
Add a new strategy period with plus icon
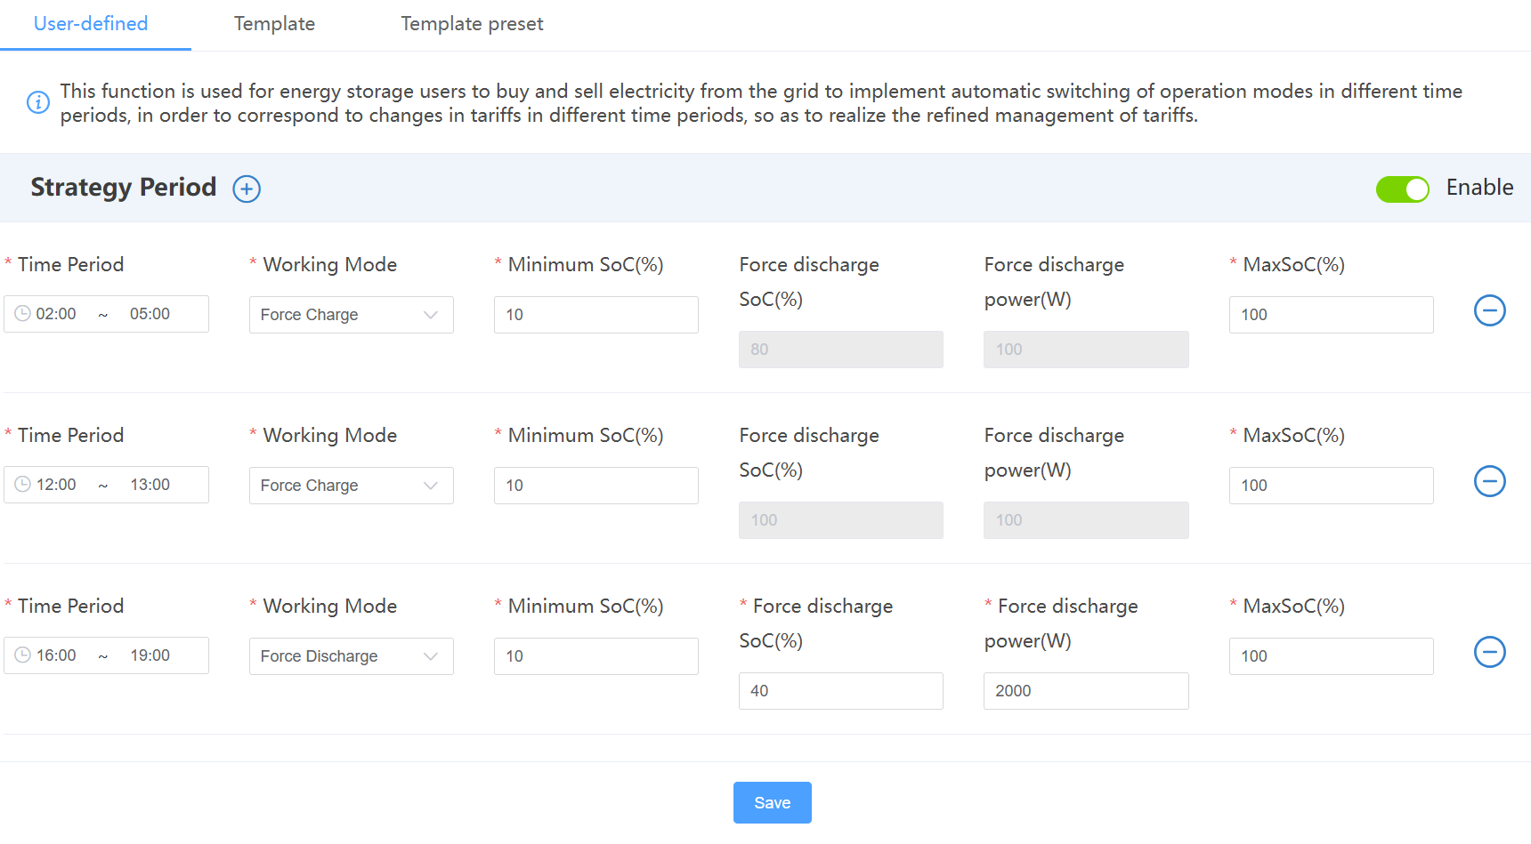(247, 189)
